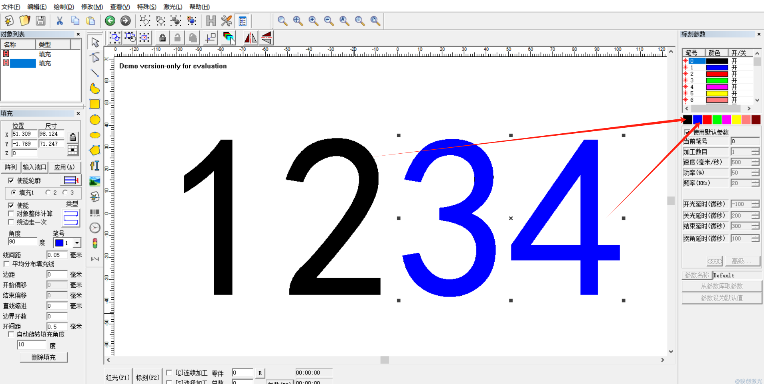Select pen 3 row in pen list

(x=717, y=80)
